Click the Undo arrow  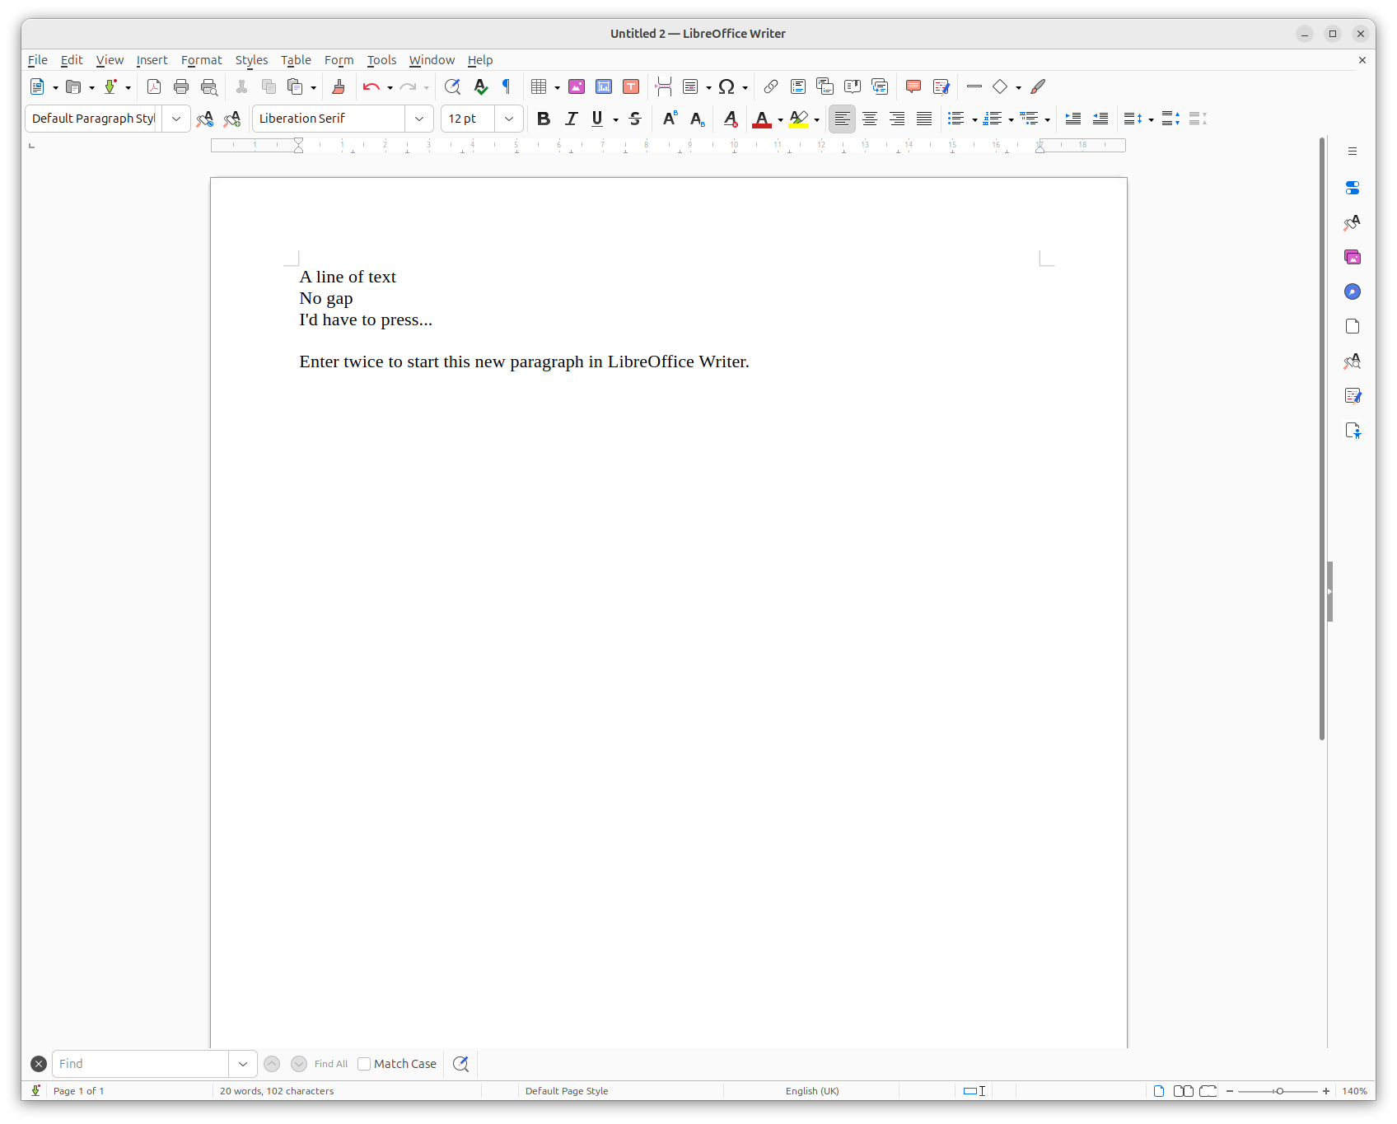click(371, 86)
